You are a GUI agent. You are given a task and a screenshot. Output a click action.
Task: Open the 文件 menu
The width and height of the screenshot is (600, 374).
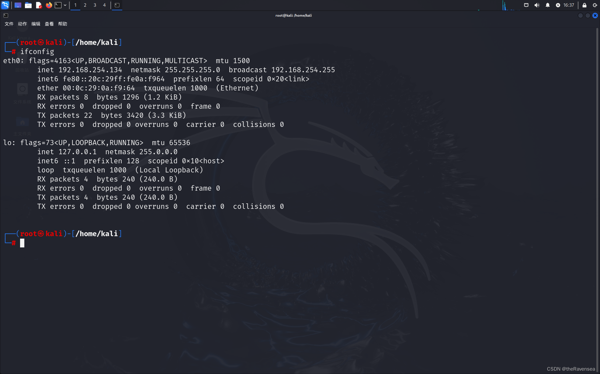click(x=9, y=24)
